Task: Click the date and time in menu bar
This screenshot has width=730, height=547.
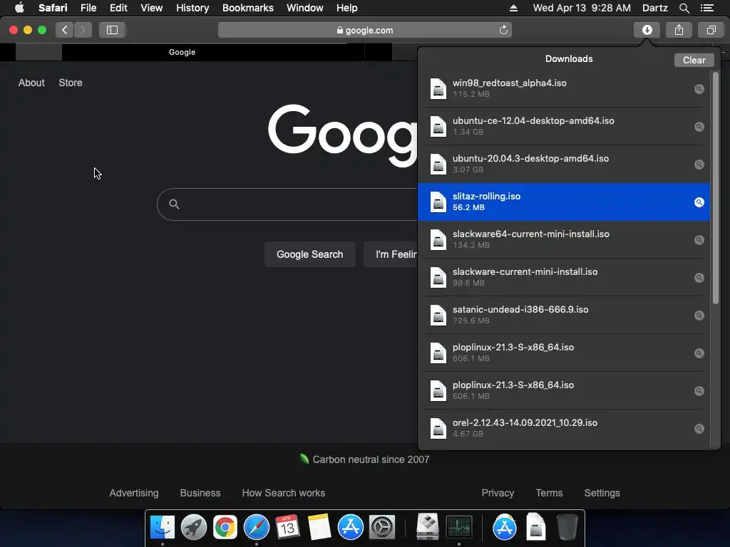Action: pyautogui.click(x=582, y=8)
